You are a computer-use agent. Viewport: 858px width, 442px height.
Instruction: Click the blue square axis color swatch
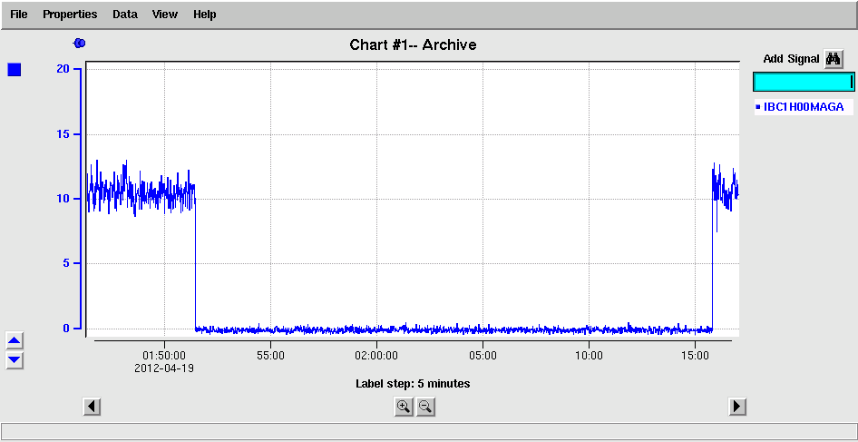coord(15,70)
